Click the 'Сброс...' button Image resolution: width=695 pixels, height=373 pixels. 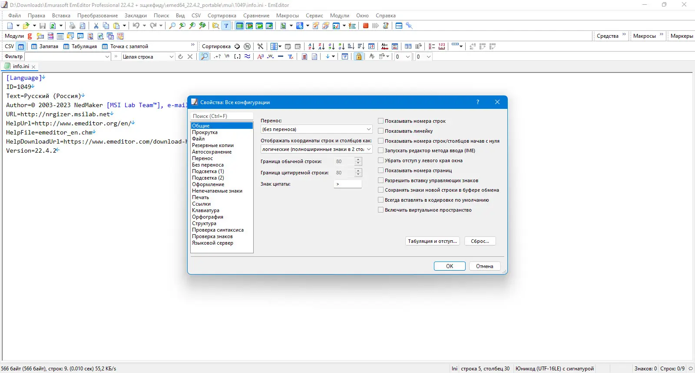coord(480,241)
